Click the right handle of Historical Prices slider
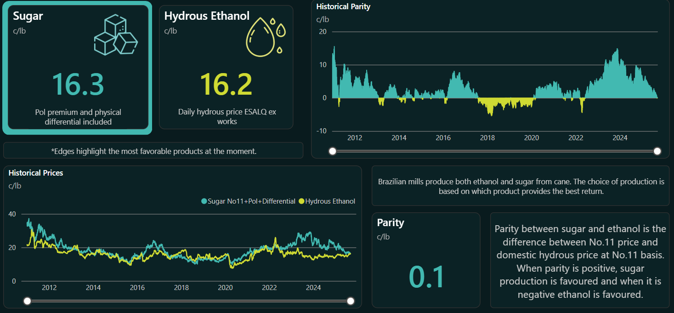674x313 pixels. (351, 301)
